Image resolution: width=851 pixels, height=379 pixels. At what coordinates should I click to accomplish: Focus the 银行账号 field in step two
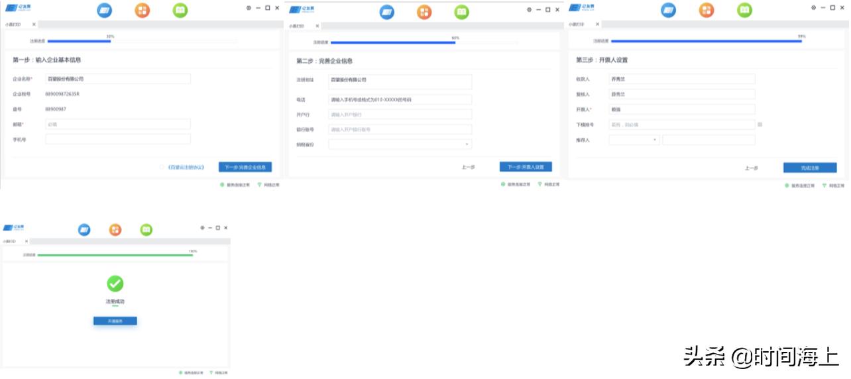[x=400, y=129]
